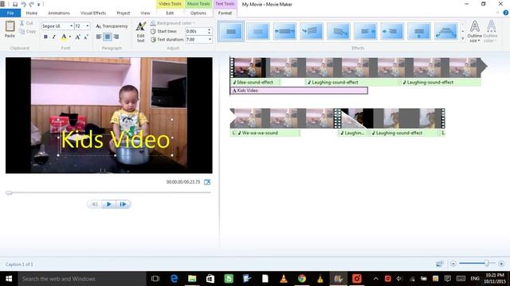Select the ninth text effect thumbnail
This screenshot has height=286, width=510.
[446, 31]
